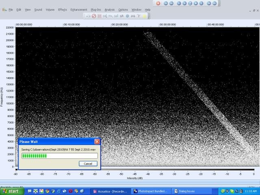The image size is (260, 195).
Task: Click the taskbar clock showing 11:10 AM
Action: click(x=251, y=191)
